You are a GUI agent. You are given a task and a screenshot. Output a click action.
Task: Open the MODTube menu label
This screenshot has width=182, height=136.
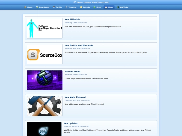[124, 7]
